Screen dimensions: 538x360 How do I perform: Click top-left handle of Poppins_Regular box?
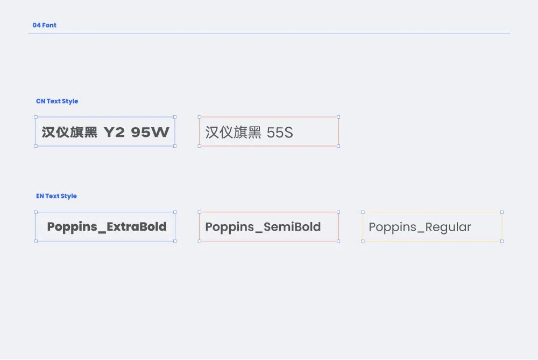[x=363, y=212]
